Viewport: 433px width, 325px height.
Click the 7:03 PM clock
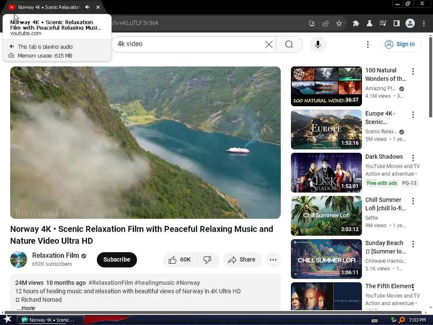point(417,320)
